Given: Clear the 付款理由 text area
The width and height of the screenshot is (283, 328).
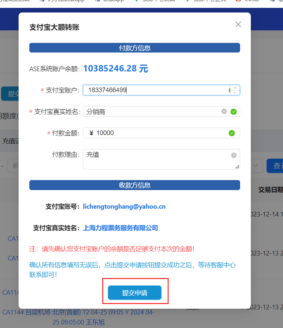Looking at the screenshot, I should 234,155.
